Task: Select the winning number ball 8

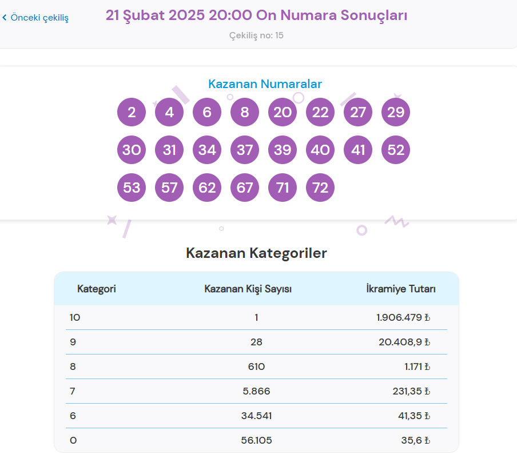Action: pyautogui.click(x=244, y=112)
